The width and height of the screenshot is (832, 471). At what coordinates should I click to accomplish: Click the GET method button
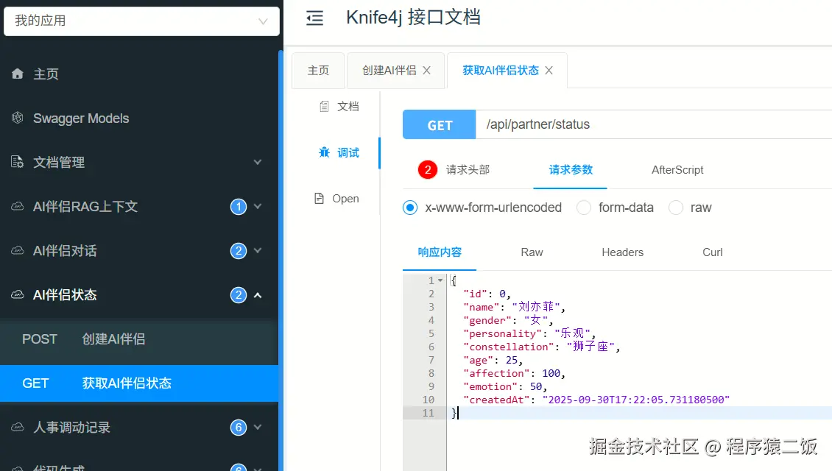[440, 124]
